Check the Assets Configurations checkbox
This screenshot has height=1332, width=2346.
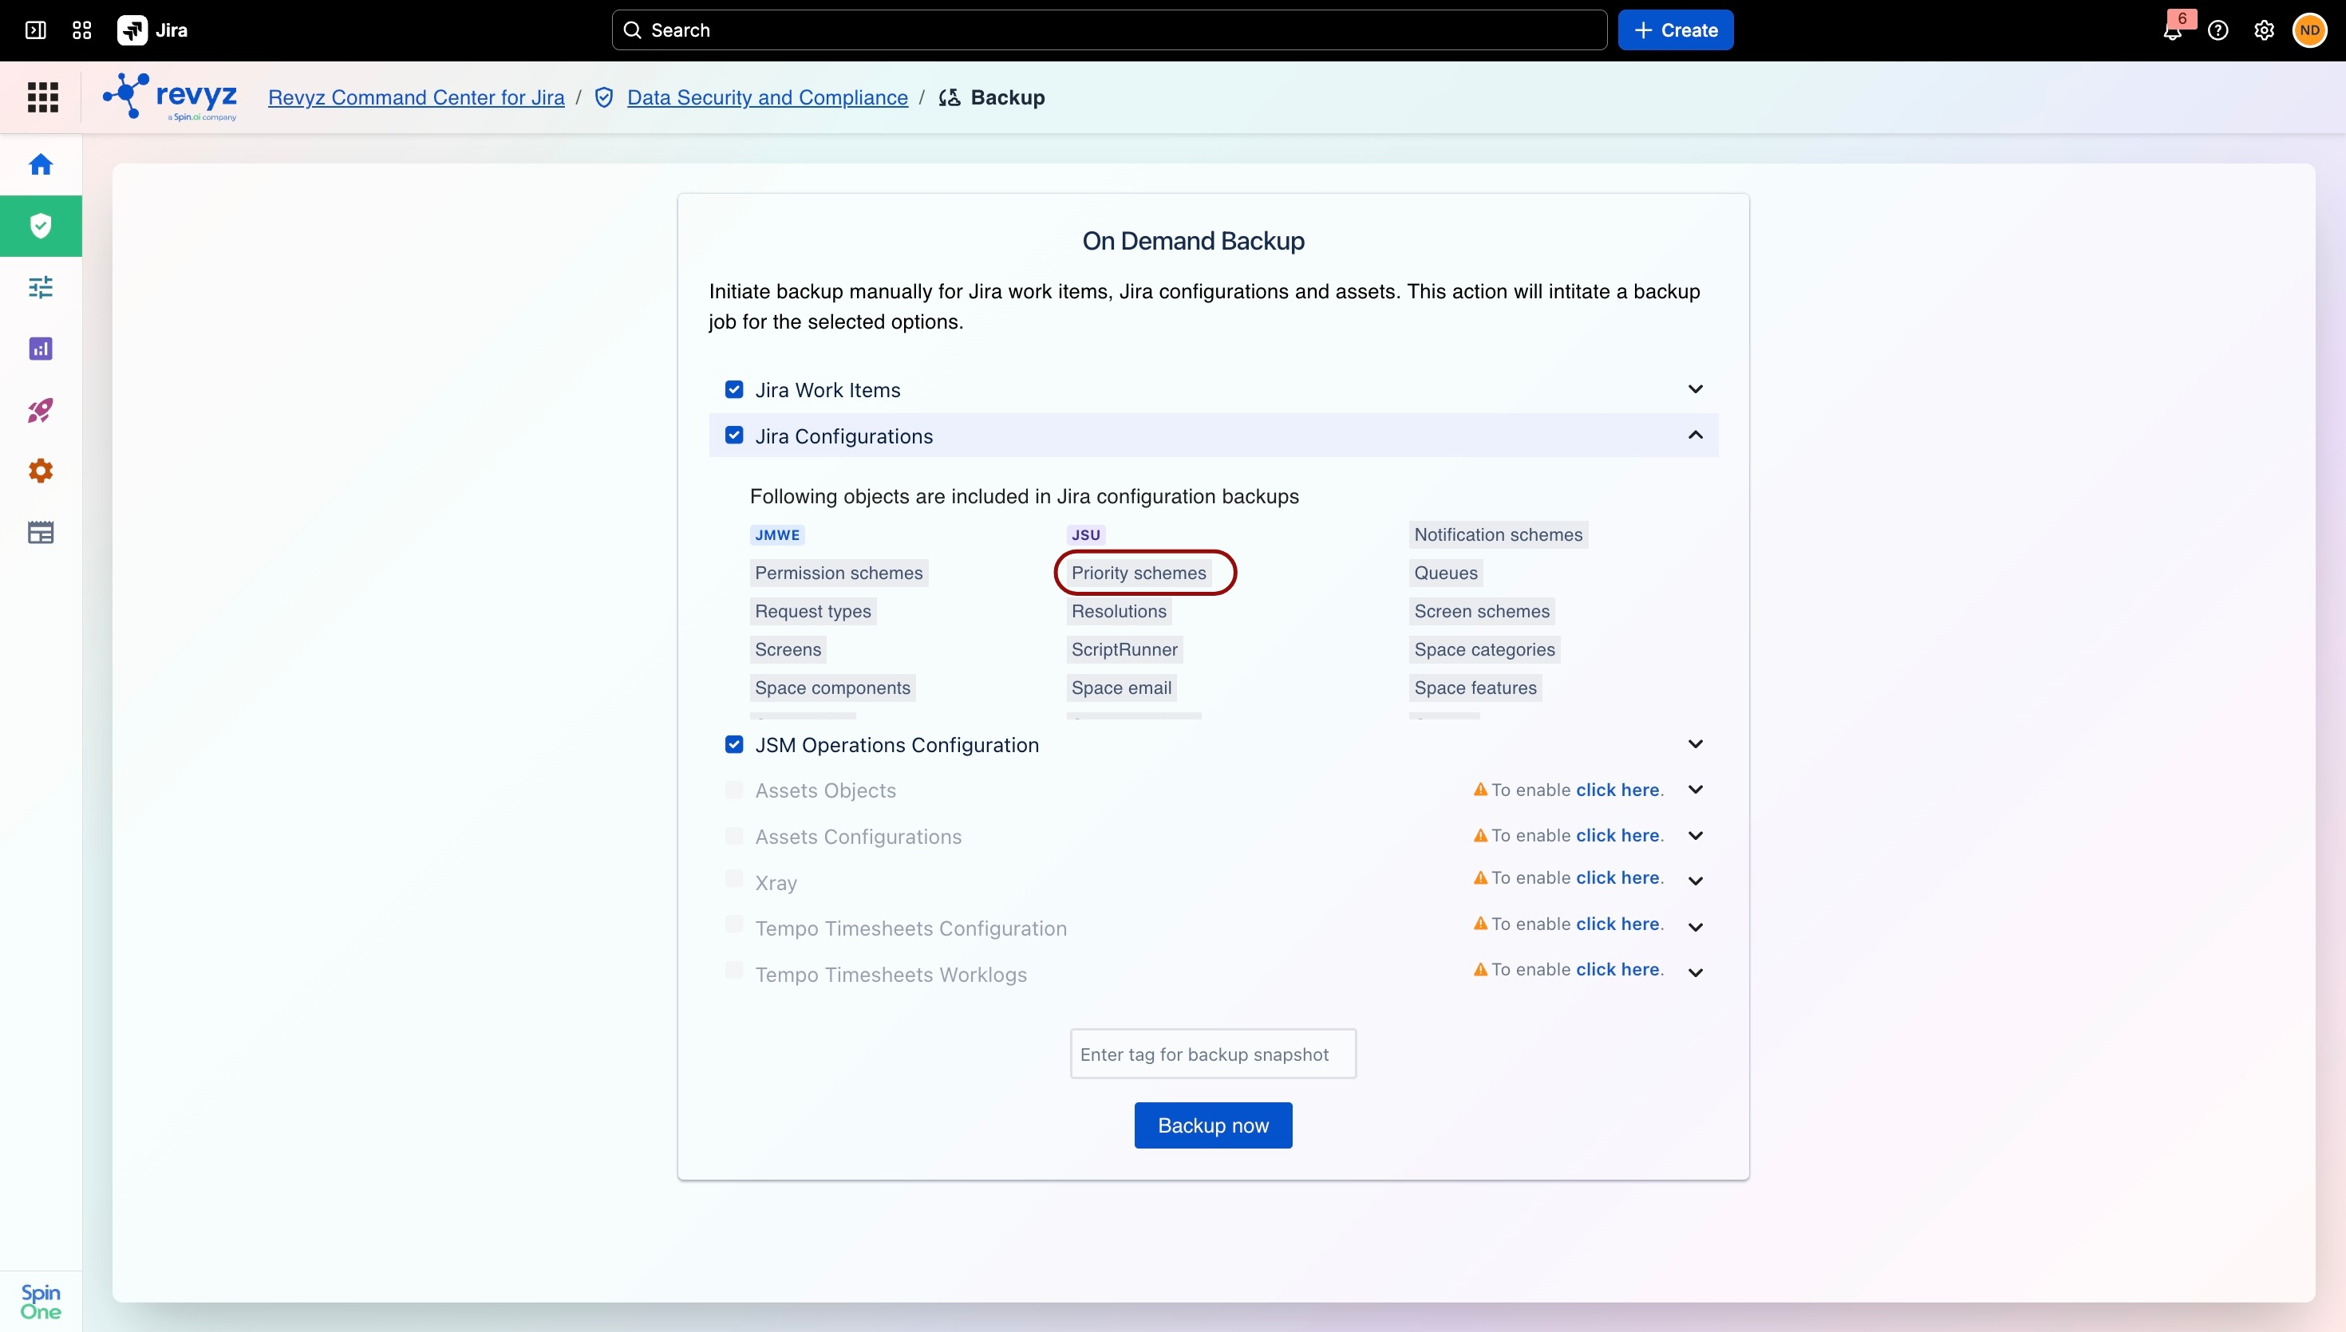point(734,835)
